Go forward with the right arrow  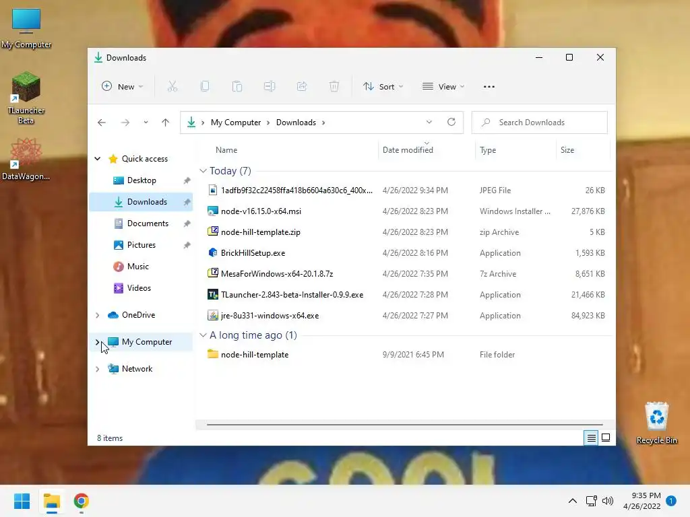point(125,123)
